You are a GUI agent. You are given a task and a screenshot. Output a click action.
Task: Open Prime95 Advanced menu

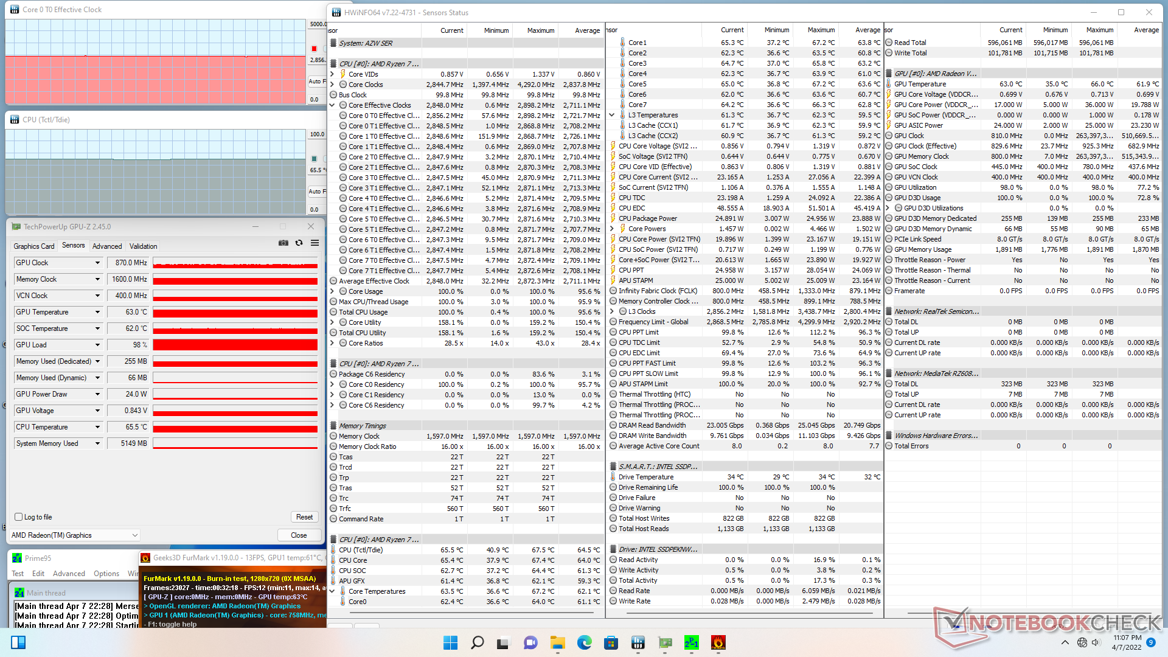69,574
